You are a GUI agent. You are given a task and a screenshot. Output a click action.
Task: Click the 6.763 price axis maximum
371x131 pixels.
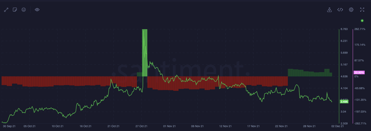pyautogui.click(x=344, y=29)
